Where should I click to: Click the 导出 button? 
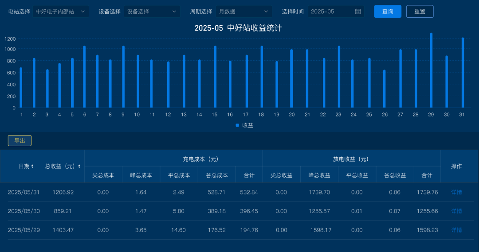20,141
